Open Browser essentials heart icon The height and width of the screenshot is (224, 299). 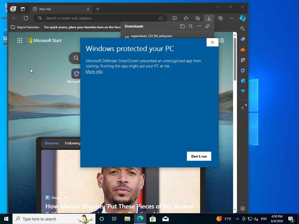coord(220,18)
